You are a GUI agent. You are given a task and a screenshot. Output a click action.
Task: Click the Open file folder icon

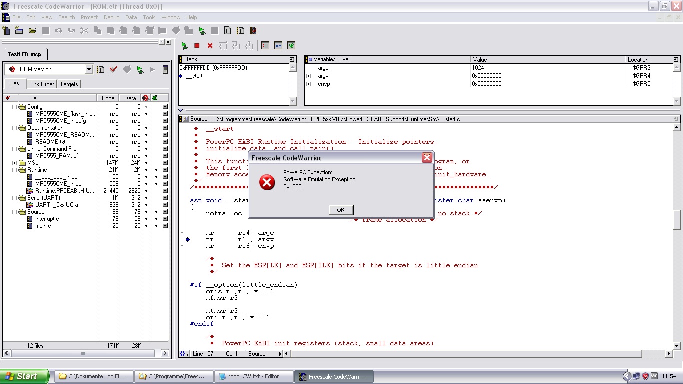[x=32, y=30]
